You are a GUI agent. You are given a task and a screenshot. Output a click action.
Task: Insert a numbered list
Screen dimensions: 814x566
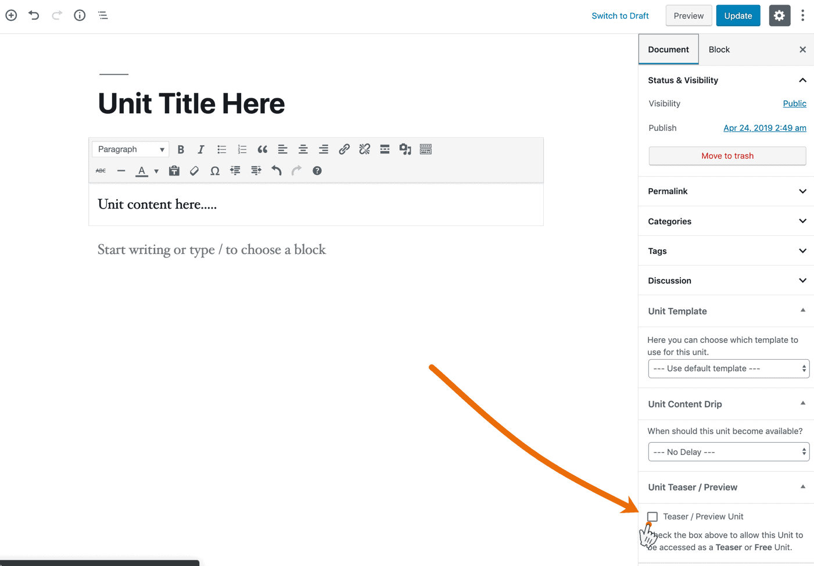(x=242, y=149)
